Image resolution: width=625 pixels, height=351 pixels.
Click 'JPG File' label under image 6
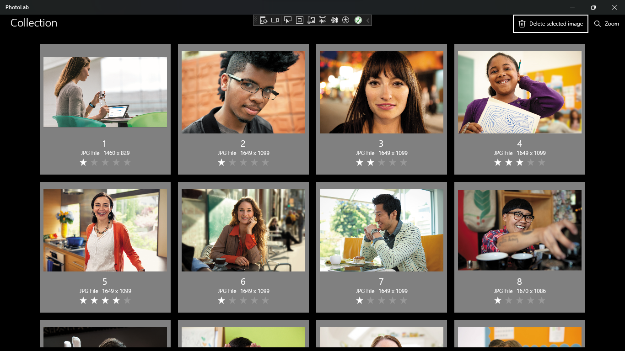[227, 291]
